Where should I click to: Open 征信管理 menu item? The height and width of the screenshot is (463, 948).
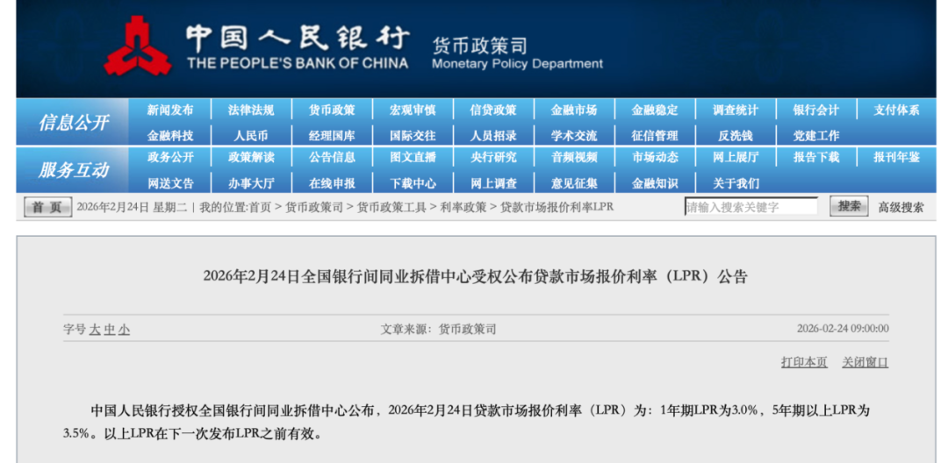point(655,135)
